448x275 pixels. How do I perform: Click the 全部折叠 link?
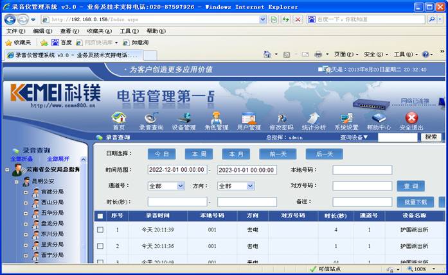pyautogui.click(x=22, y=159)
